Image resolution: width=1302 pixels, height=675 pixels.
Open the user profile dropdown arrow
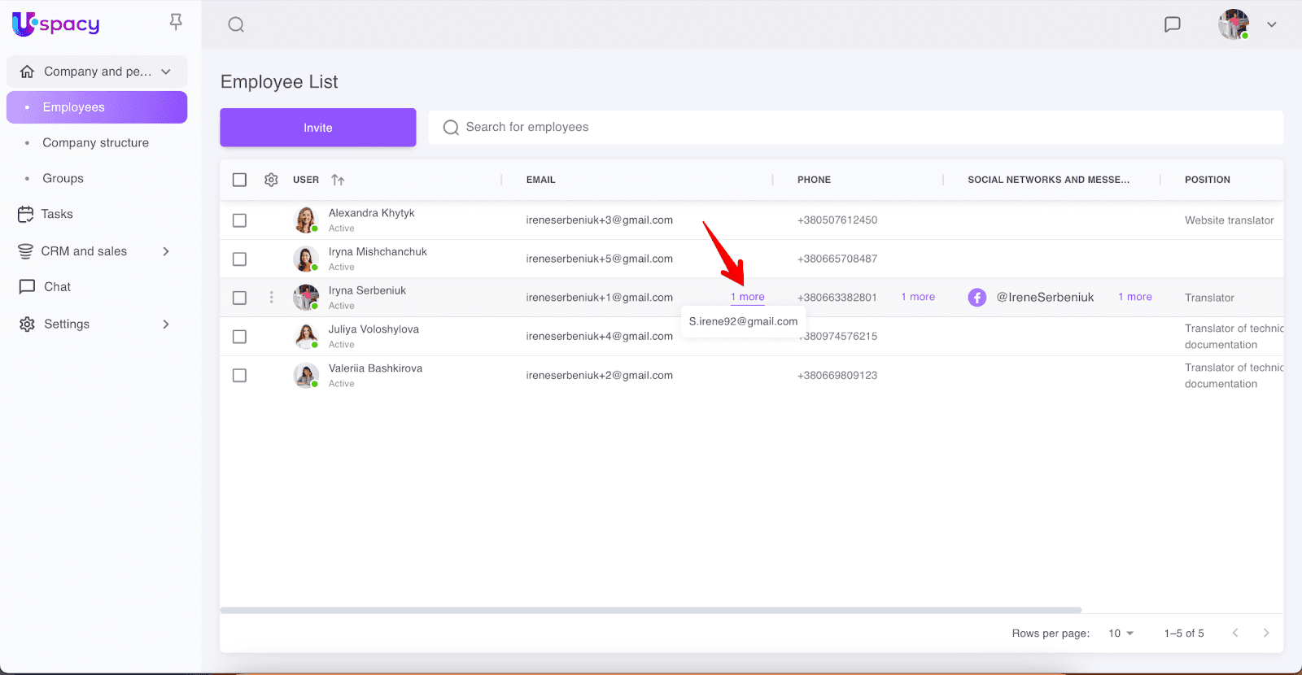(x=1271, y=24)
